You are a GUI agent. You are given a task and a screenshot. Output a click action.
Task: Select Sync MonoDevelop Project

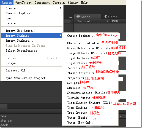[x=32, y=78]
